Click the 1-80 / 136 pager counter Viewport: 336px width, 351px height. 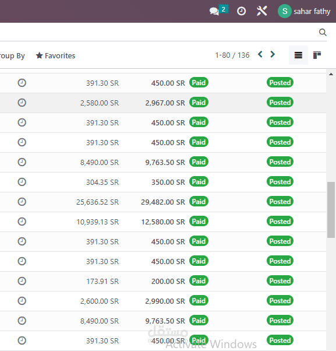pos(232,55)
